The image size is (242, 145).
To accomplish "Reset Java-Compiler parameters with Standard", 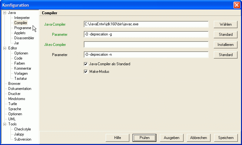I will coord(226,35).
